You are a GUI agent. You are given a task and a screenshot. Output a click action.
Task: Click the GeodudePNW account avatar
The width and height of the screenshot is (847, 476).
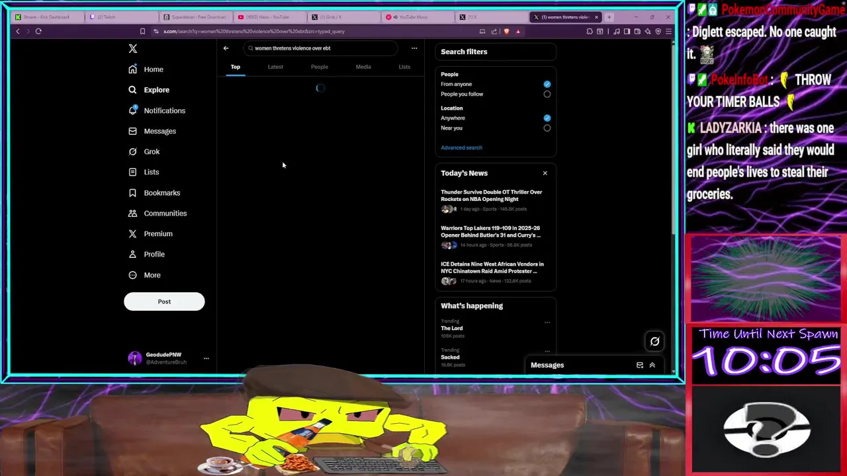point(135,358)
